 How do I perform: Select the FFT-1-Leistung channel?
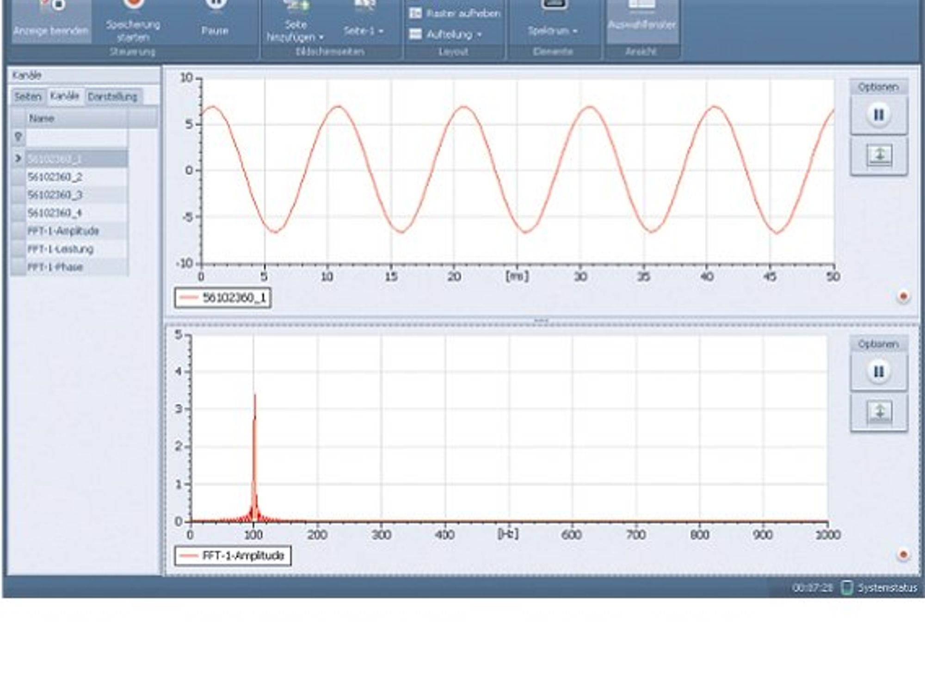click(77, 249)
